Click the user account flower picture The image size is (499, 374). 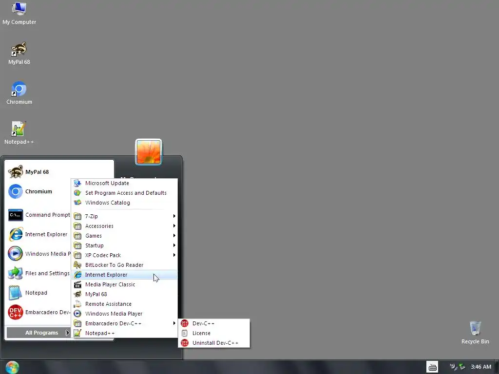click(149, 152)
